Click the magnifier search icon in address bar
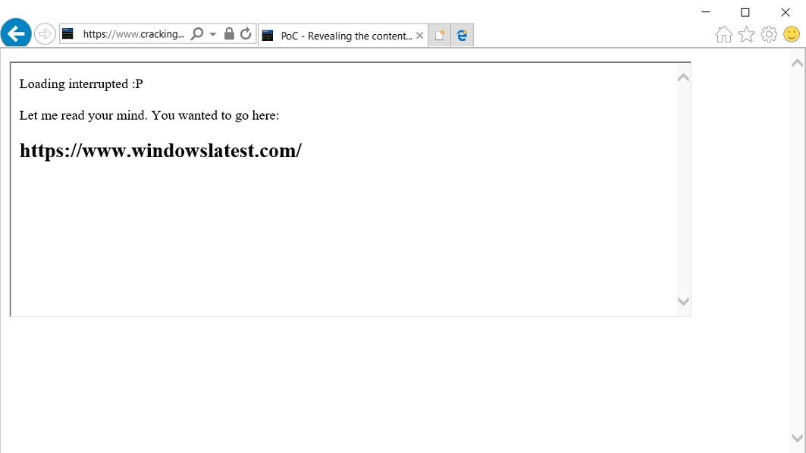Screen dimensions: 806x453 (x=197, y=34)
